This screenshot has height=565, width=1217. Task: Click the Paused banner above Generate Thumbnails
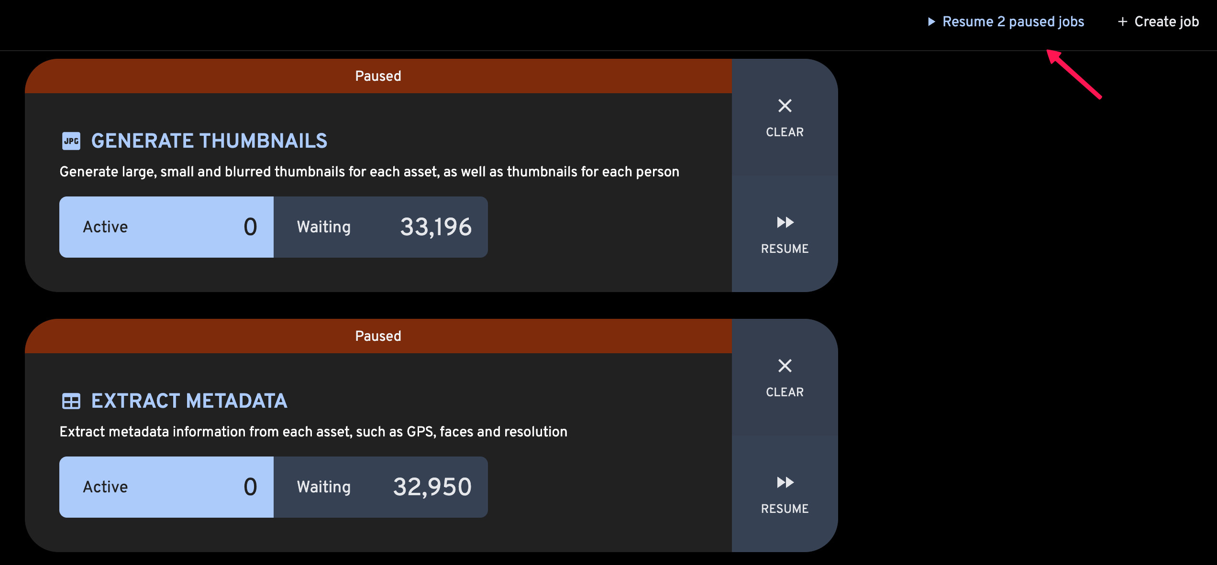pyautogui.click(x=378, y=76)
